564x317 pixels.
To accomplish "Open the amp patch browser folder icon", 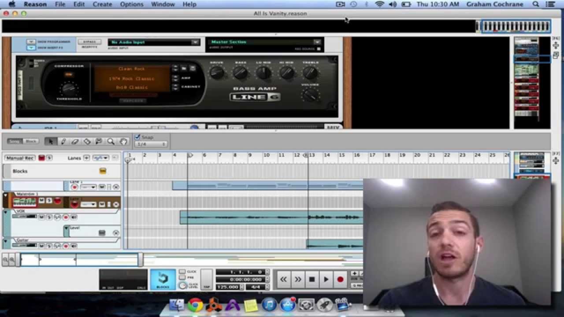I will point(184,68).
